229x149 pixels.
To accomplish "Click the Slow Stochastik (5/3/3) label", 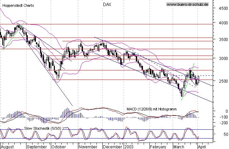I will click(x=42, y=128).
